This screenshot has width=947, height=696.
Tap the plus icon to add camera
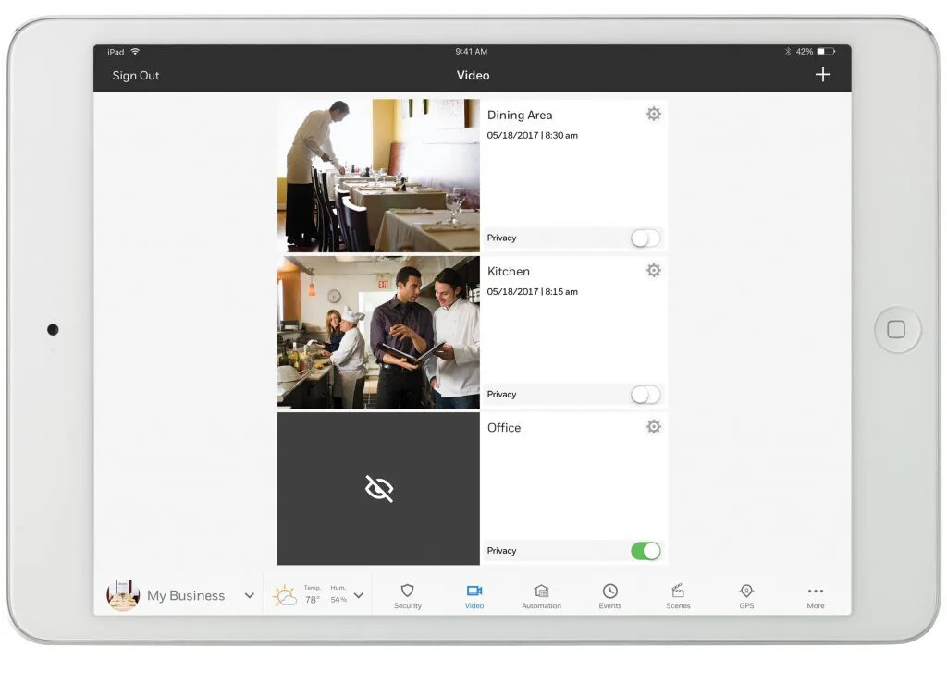[823, 75]
